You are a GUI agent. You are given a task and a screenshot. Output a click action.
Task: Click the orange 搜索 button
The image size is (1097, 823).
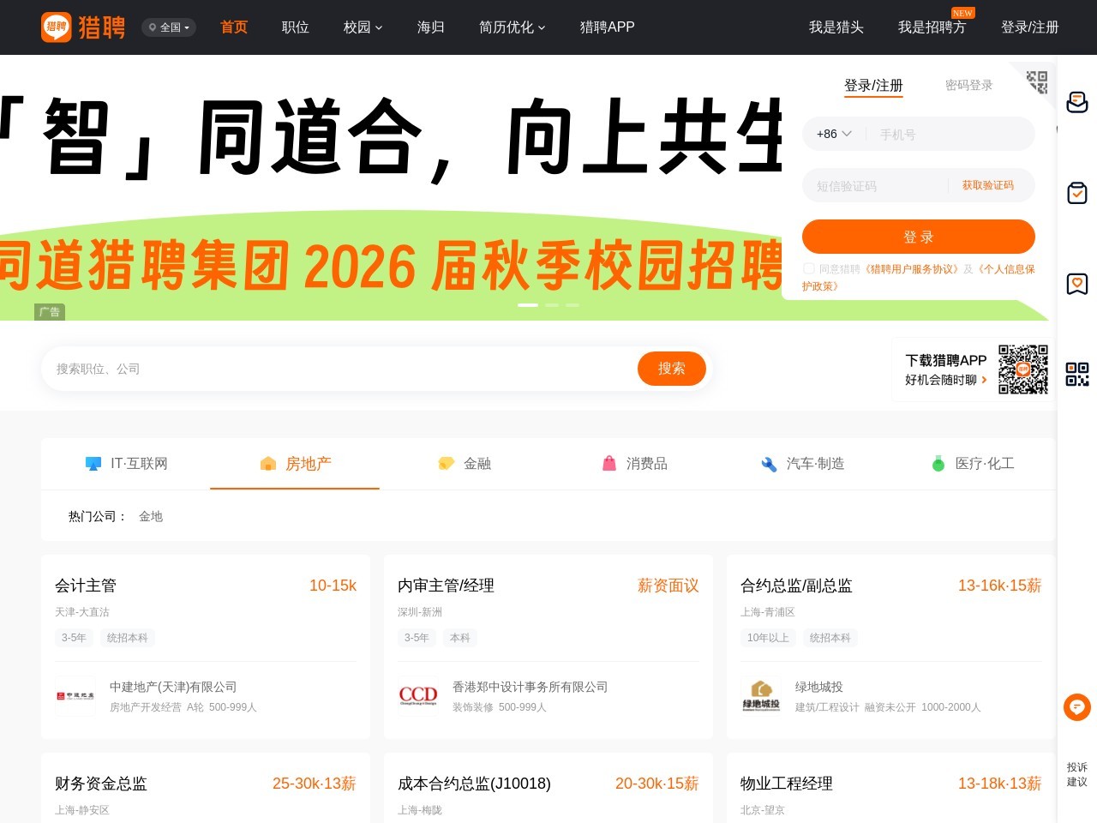point(671,369)
